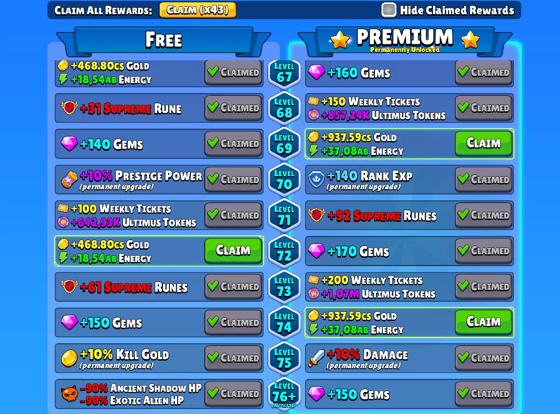
Task: Claim the premium level 74 energy reward
Action: 484,322
